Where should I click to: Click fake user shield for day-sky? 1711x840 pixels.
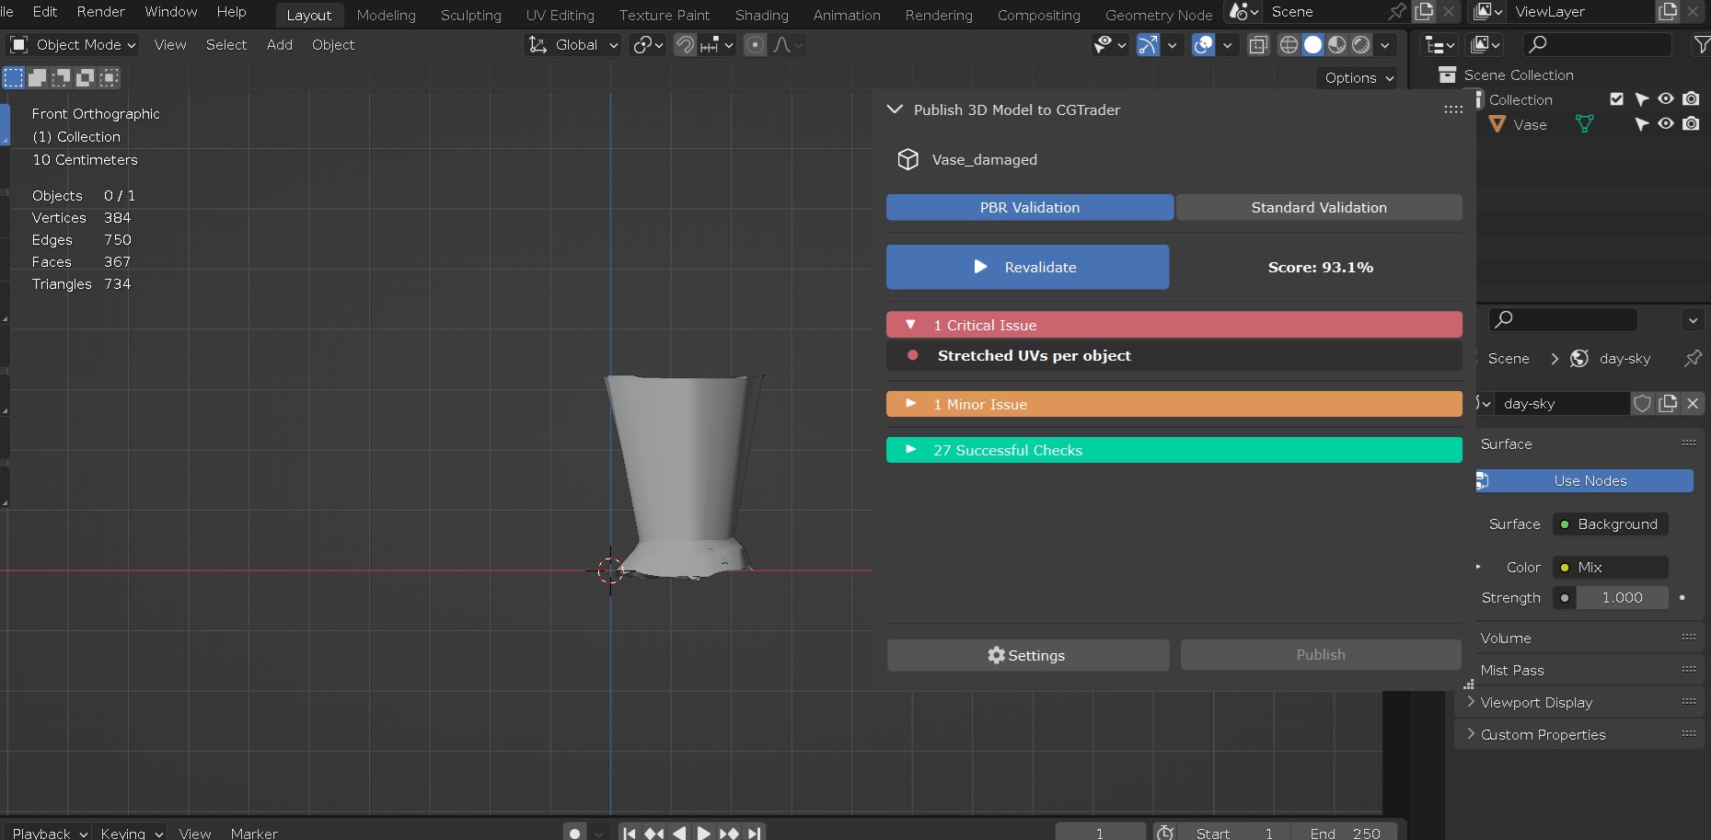pyautogui.click(x=1643, y=403)
